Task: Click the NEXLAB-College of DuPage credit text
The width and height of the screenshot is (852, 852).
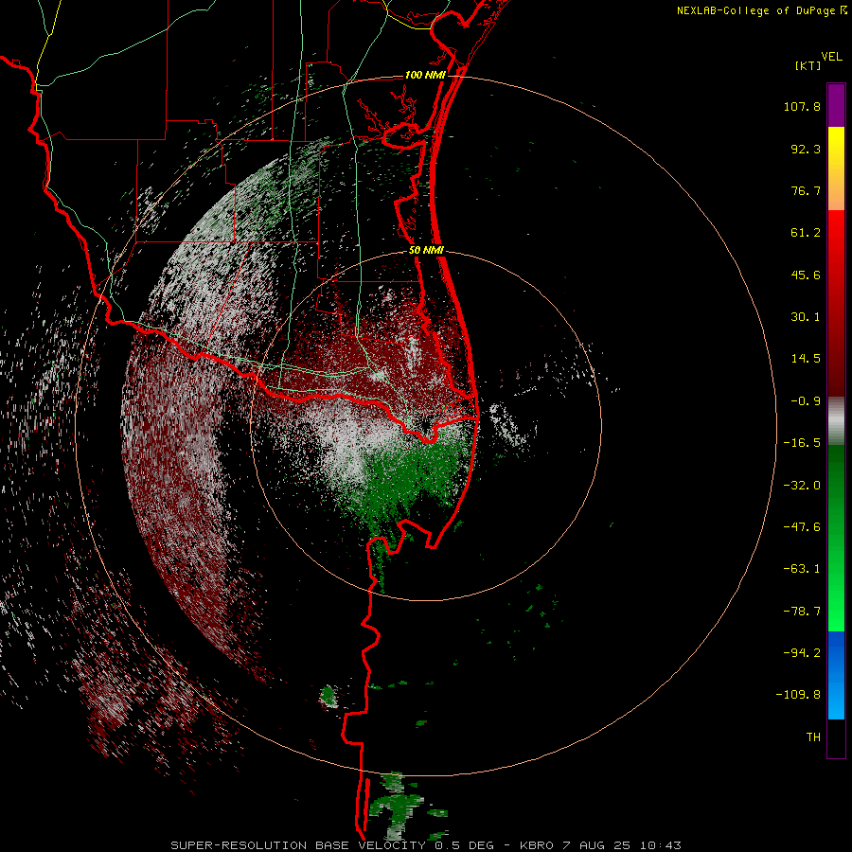Action: (x=755, y=10)
